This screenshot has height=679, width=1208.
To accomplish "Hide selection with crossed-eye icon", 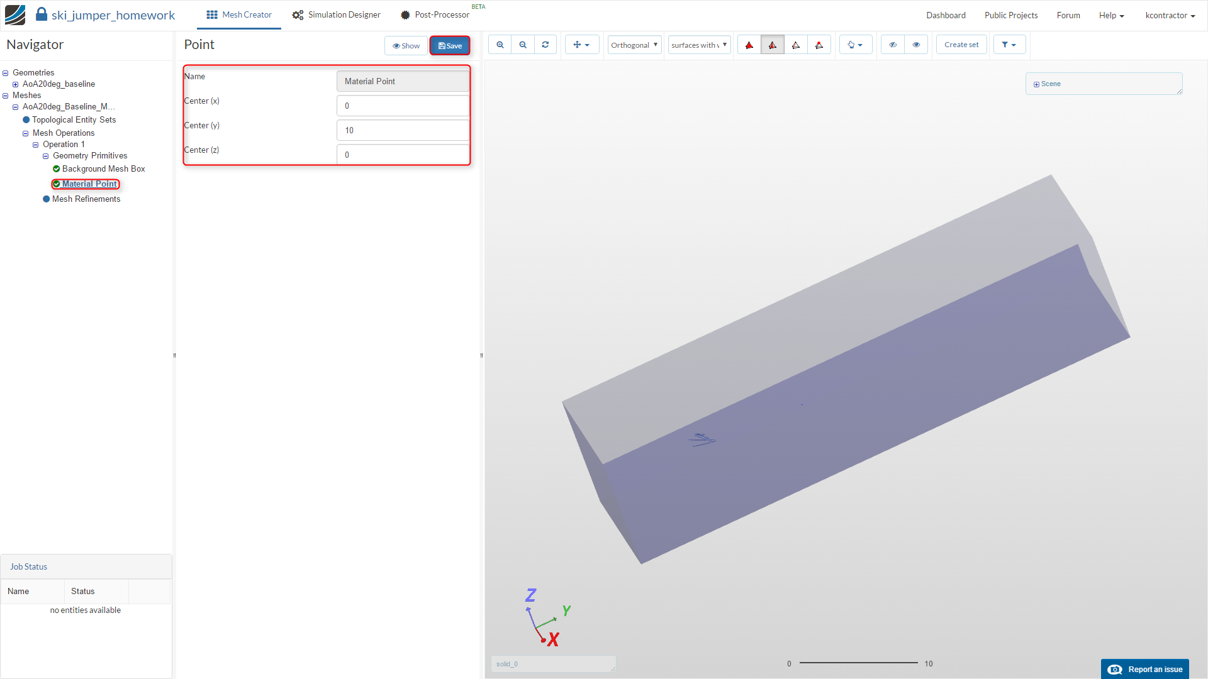I will point(893,45).
